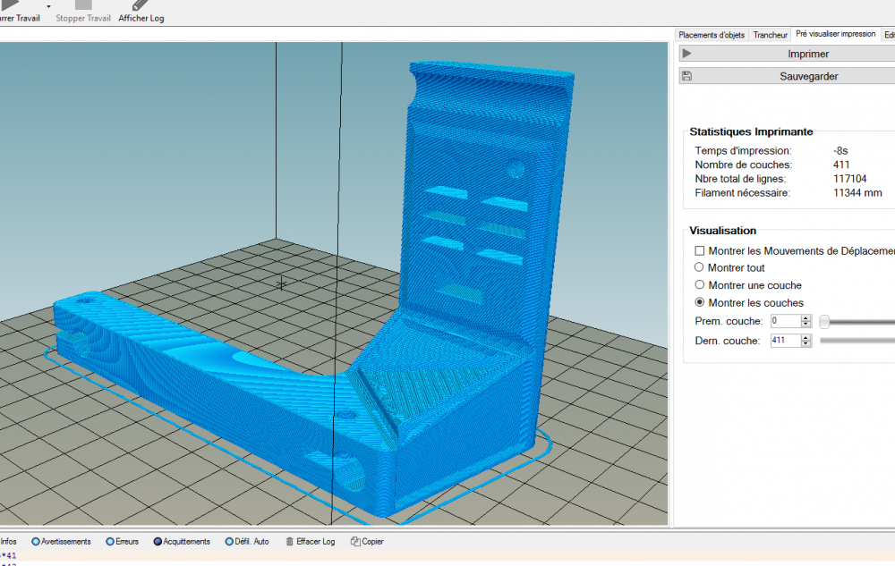Click the Dern. couche number field
Viewport: 895px width, 566px height.
pyautogui.click(x=785, y=341)
